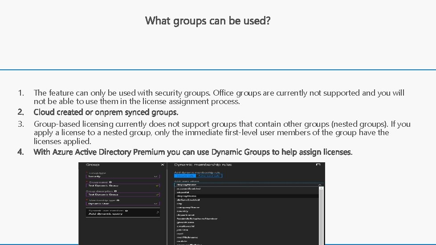
Task: Open the Group type dropdown showing Security
Action: tap(123, 177)
